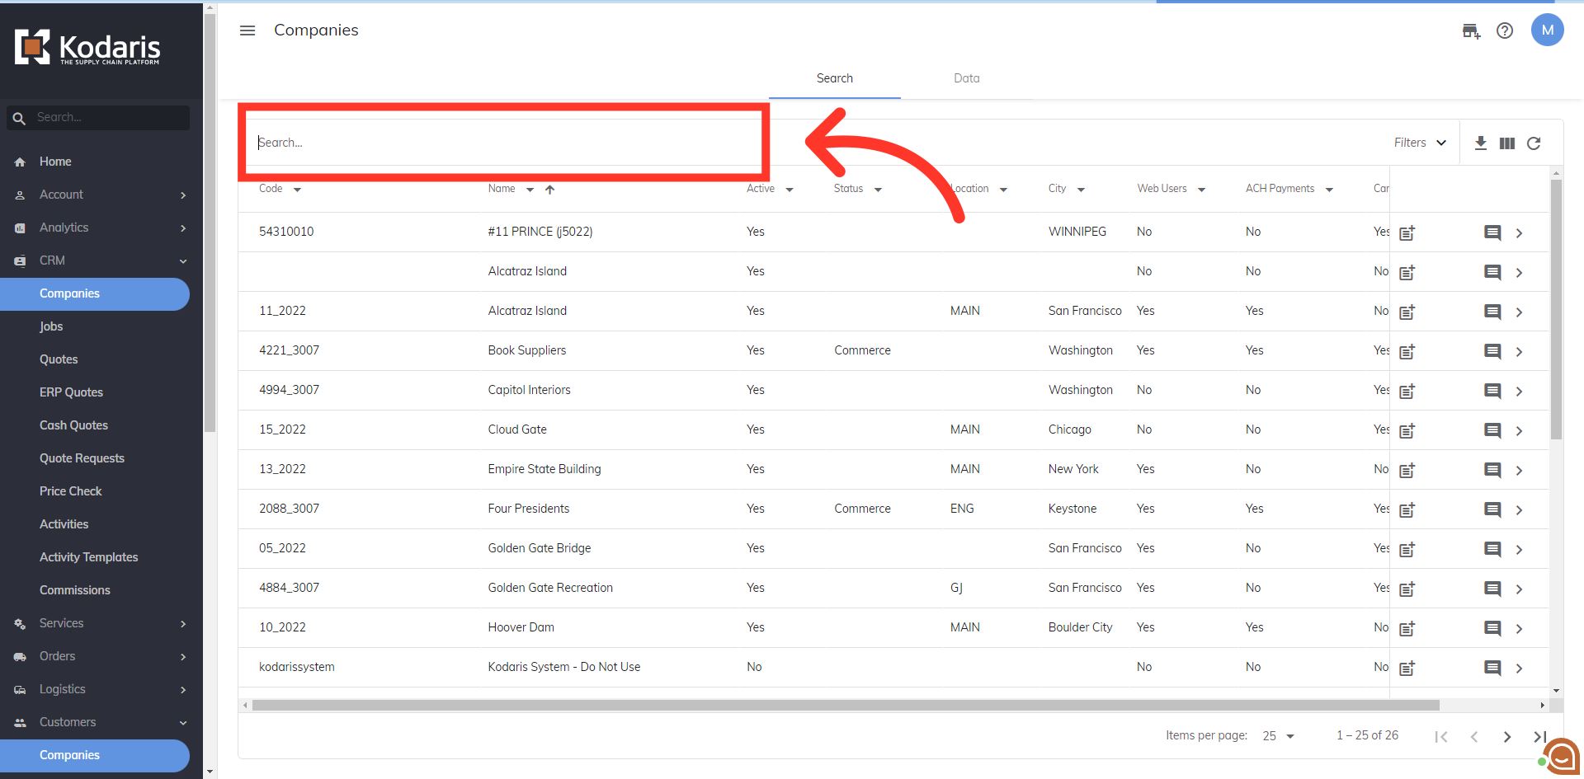Click the Empire State Building name cell
This screenshot has height=779, width=1584.
544,470
